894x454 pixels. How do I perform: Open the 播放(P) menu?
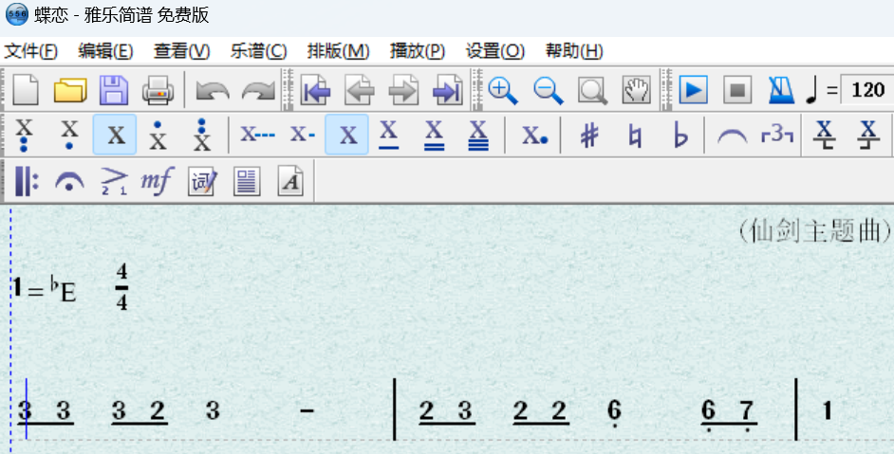pos(418,51)
